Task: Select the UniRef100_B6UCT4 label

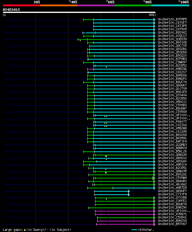Action: coord(172,82)
